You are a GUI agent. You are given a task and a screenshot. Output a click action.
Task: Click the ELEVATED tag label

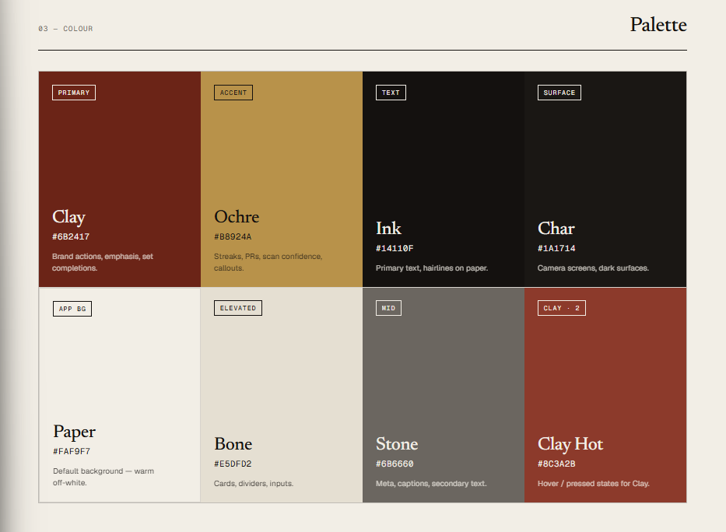coord(238,308)
